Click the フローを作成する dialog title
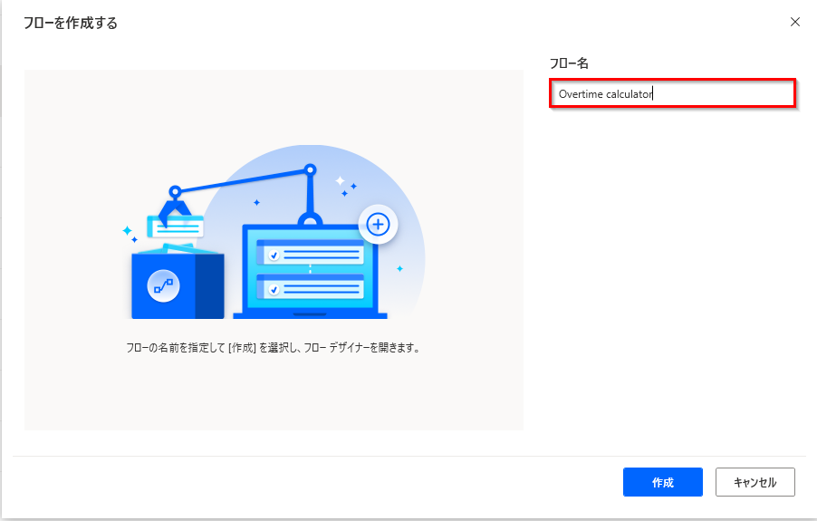The height and width of the screenshot is (521, 817). (71, 23)
